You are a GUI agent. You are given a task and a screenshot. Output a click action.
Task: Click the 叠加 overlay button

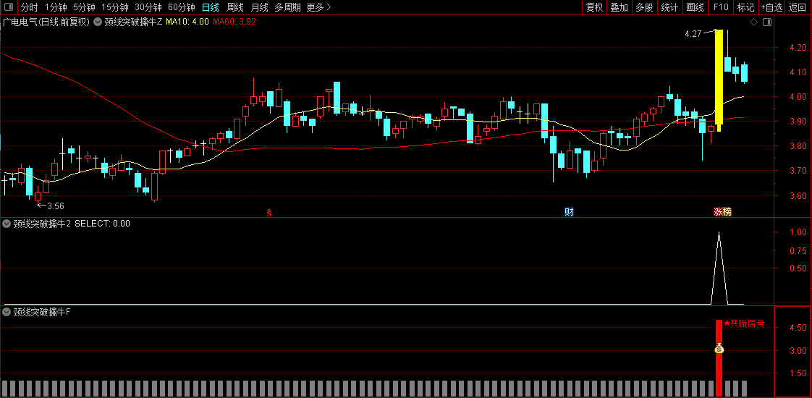coord(619,7)
